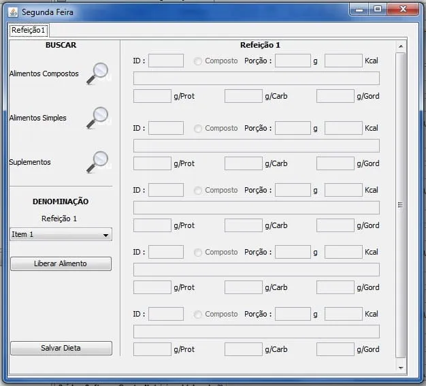Focus the ID field of first item

click(166, 61)
